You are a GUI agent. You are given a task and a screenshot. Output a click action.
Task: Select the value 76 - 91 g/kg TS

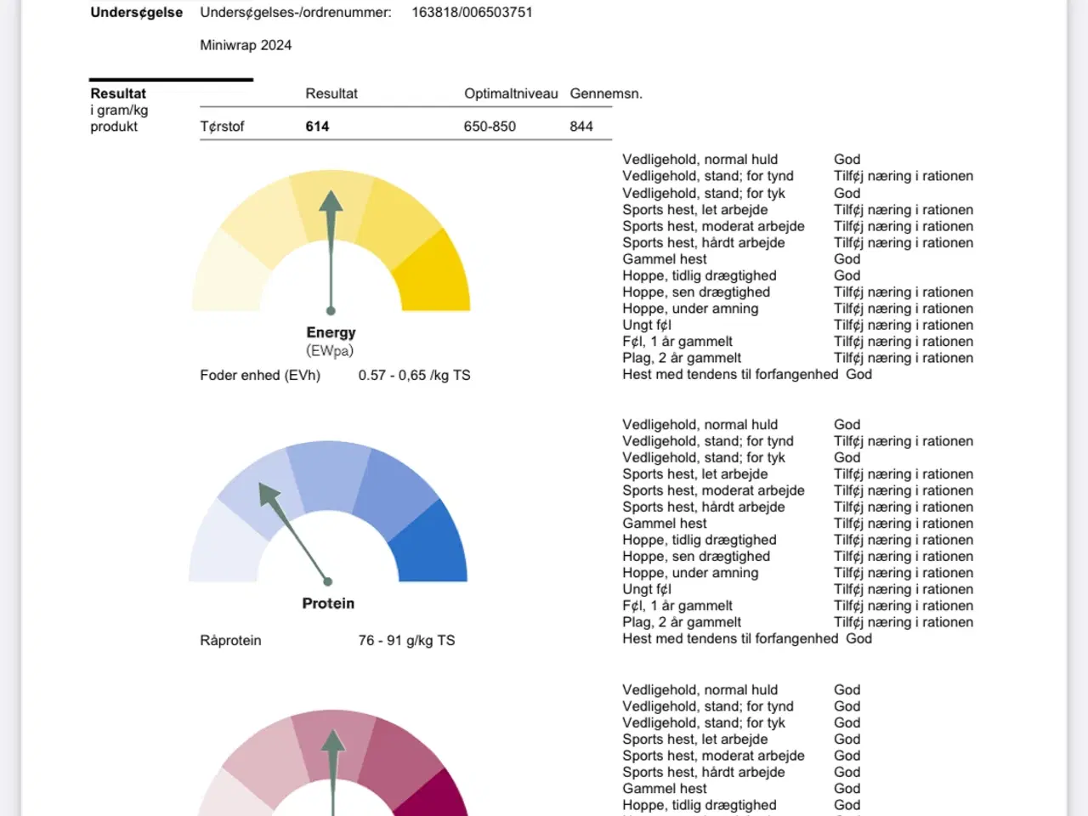(x=406, y=640)
